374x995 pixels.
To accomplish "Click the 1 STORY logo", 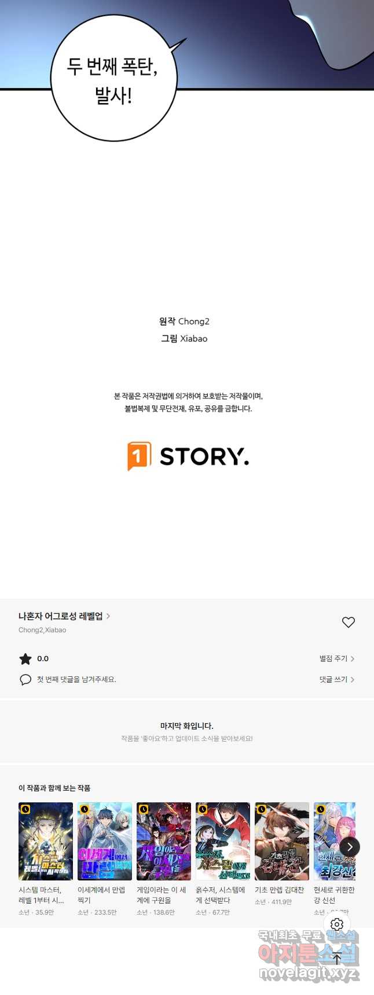I will point(188,456).
